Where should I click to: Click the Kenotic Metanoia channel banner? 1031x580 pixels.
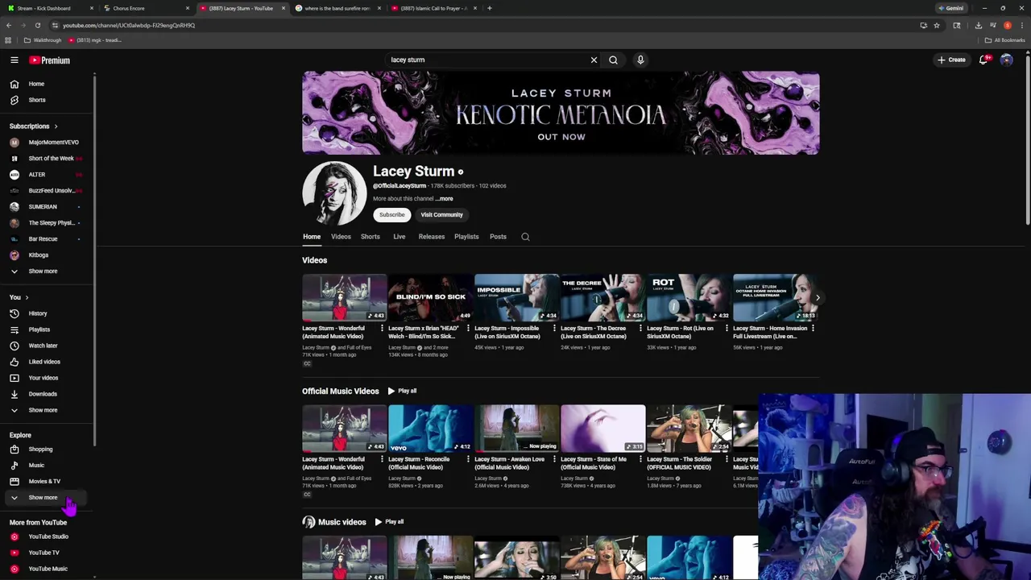pos(561,113)
